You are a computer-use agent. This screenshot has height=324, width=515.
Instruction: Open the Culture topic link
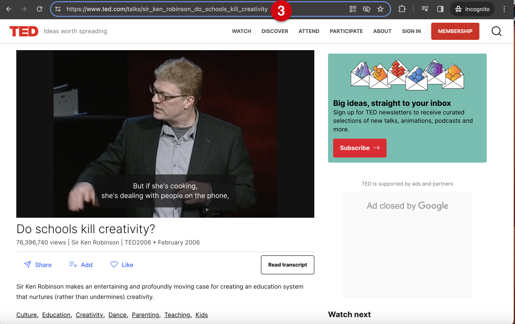tap(27, 315)
